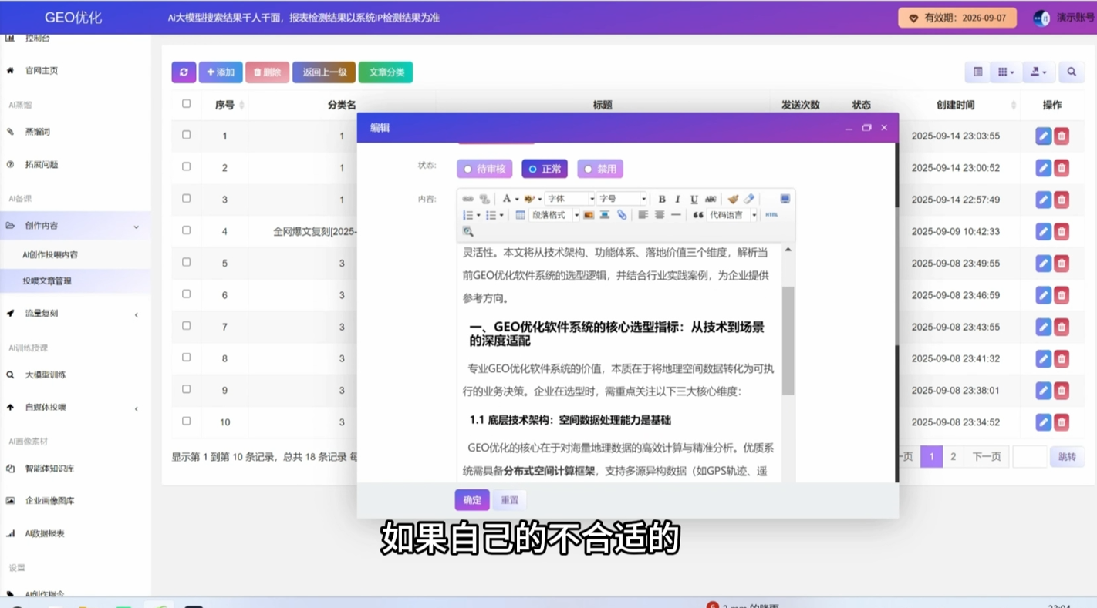Open the search tool above the table
The image size is (1097, 608).
pyautogui.click(x=1071, y=72)
